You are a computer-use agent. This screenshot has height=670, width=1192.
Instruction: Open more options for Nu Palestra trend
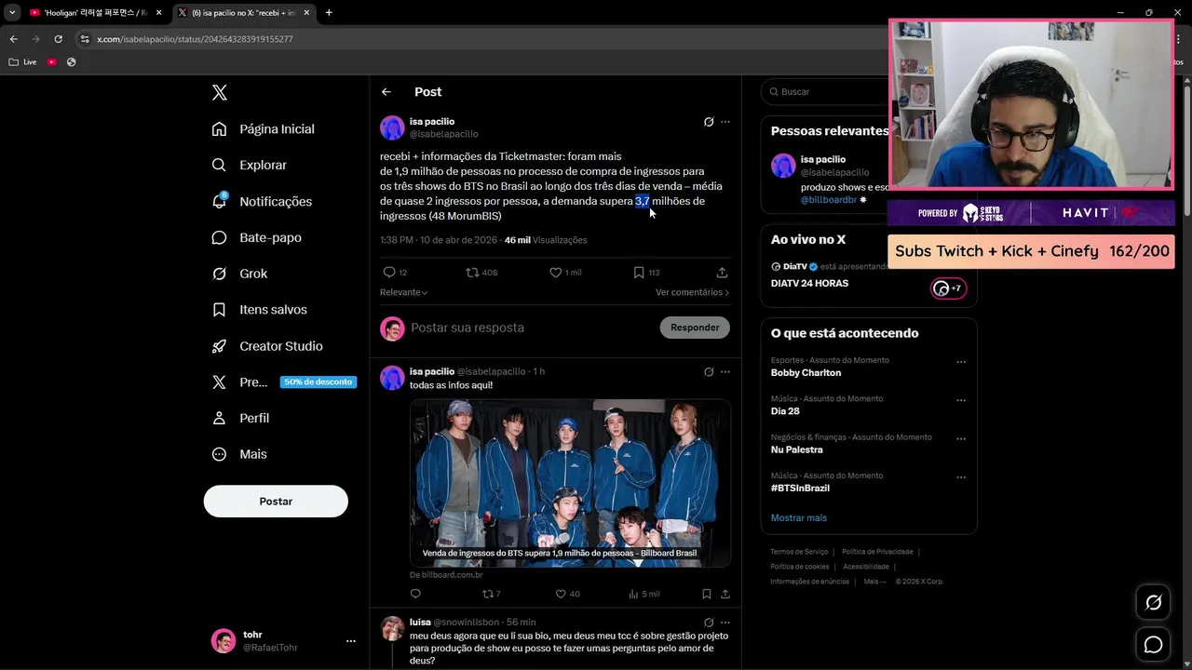click(x=961, y=438)
